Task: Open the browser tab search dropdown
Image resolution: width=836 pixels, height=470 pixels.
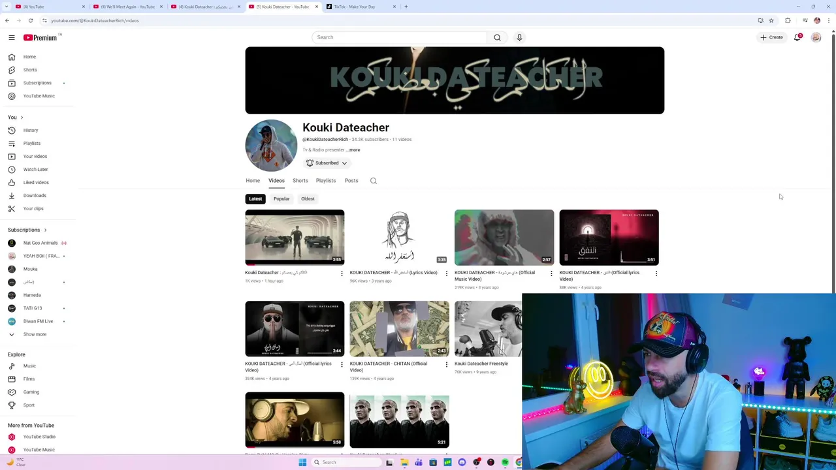Action: point(7,7)
